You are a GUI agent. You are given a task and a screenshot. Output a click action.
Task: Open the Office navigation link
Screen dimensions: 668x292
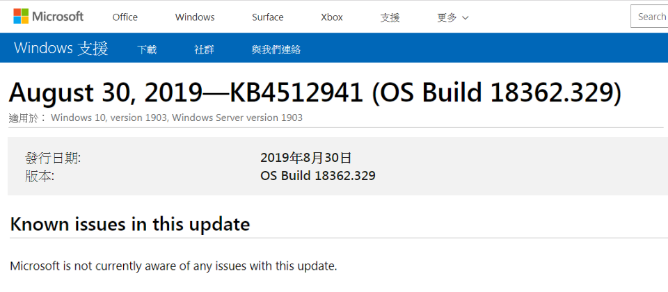(x=125, y=17)
